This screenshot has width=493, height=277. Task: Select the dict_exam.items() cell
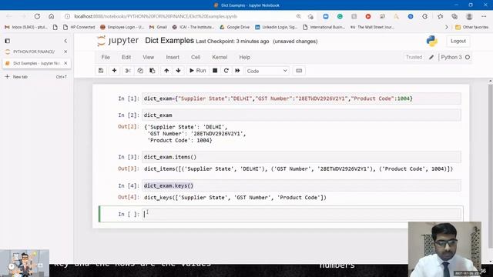tap(301, 157)
